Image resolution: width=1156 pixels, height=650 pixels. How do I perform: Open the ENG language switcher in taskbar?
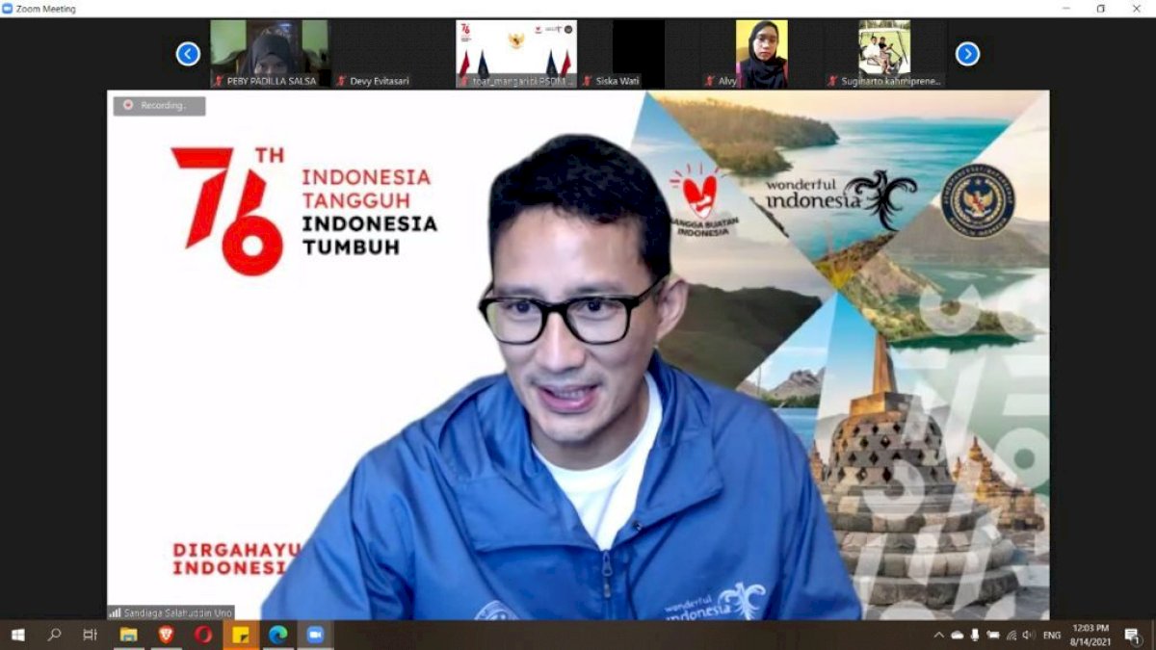coord(1050,636)
